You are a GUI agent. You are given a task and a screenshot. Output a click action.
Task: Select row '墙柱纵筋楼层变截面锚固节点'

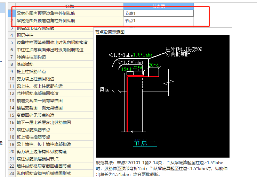54,166
